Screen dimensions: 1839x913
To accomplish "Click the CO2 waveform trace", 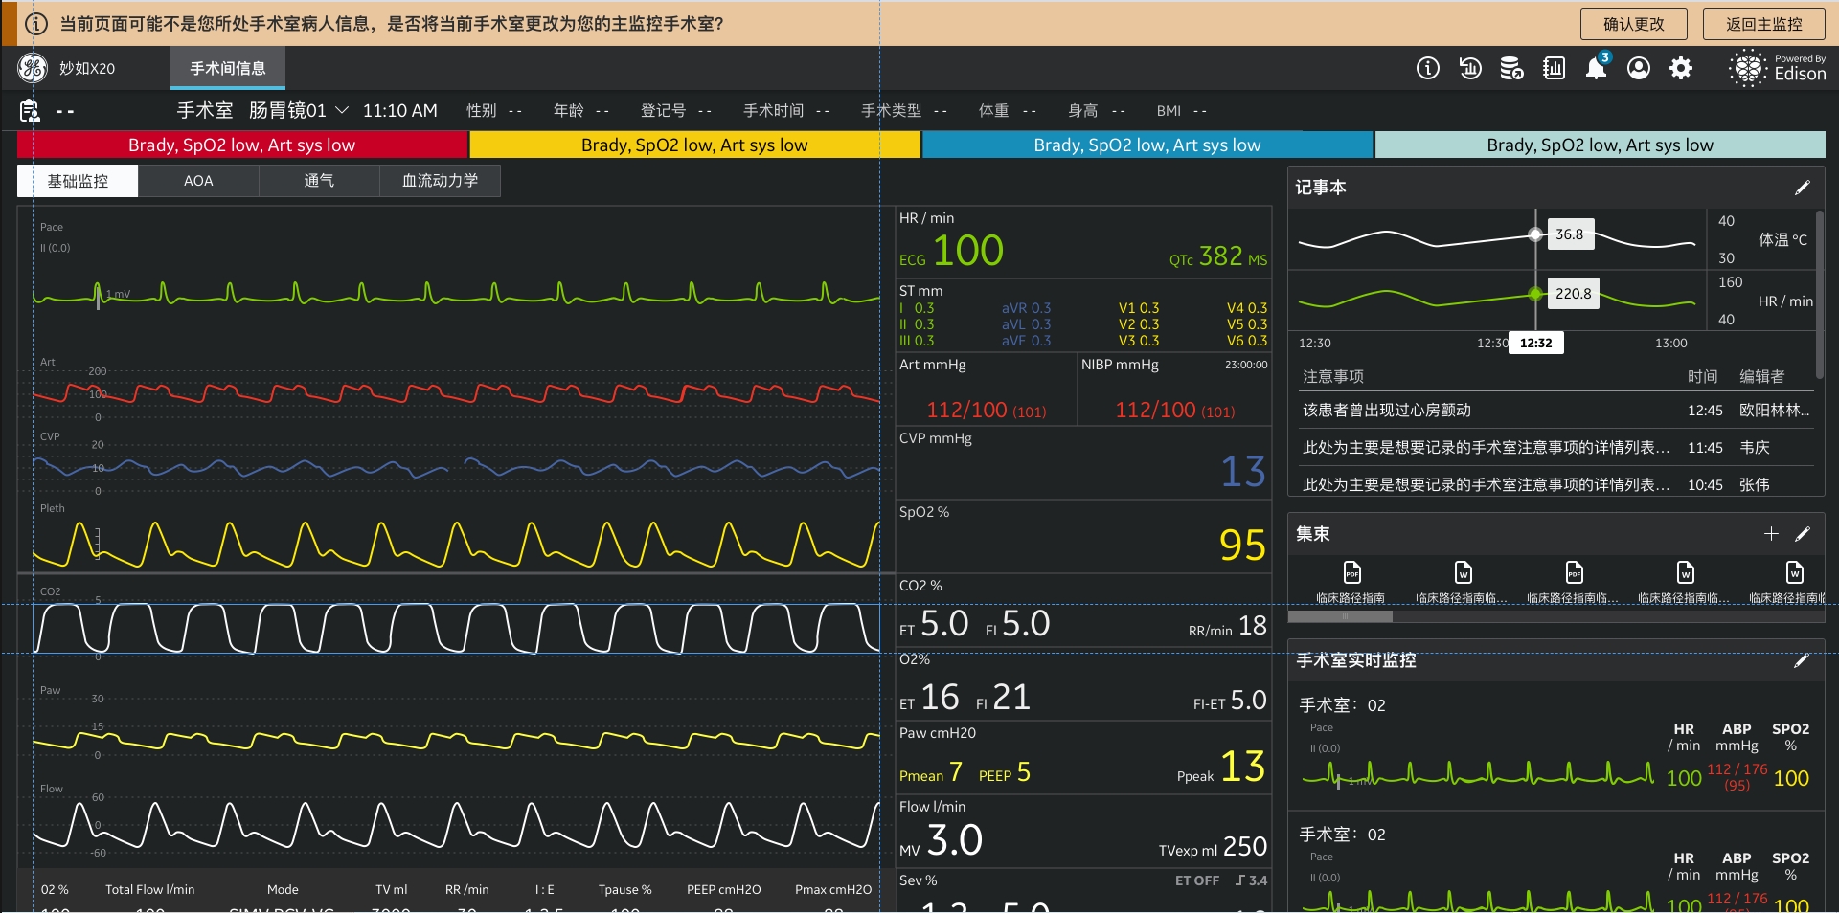I will [x=456, y=629].
